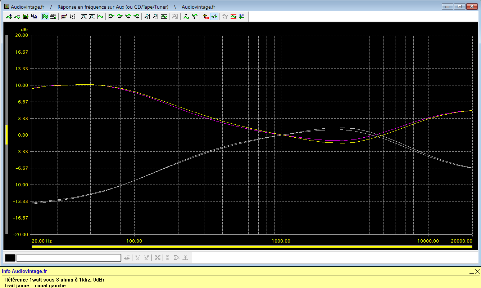This screenshot has width=481, height=288.
Task: Click the empty text field beside black swatch
Action: click(x=69, y=258)
